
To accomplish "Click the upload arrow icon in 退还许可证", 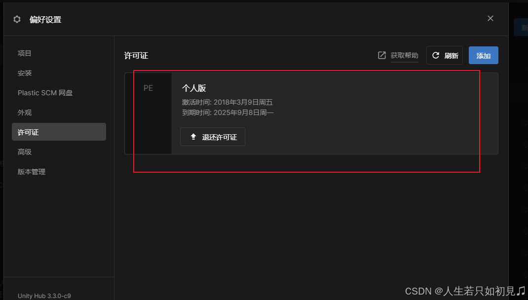I will click(193, 137).
